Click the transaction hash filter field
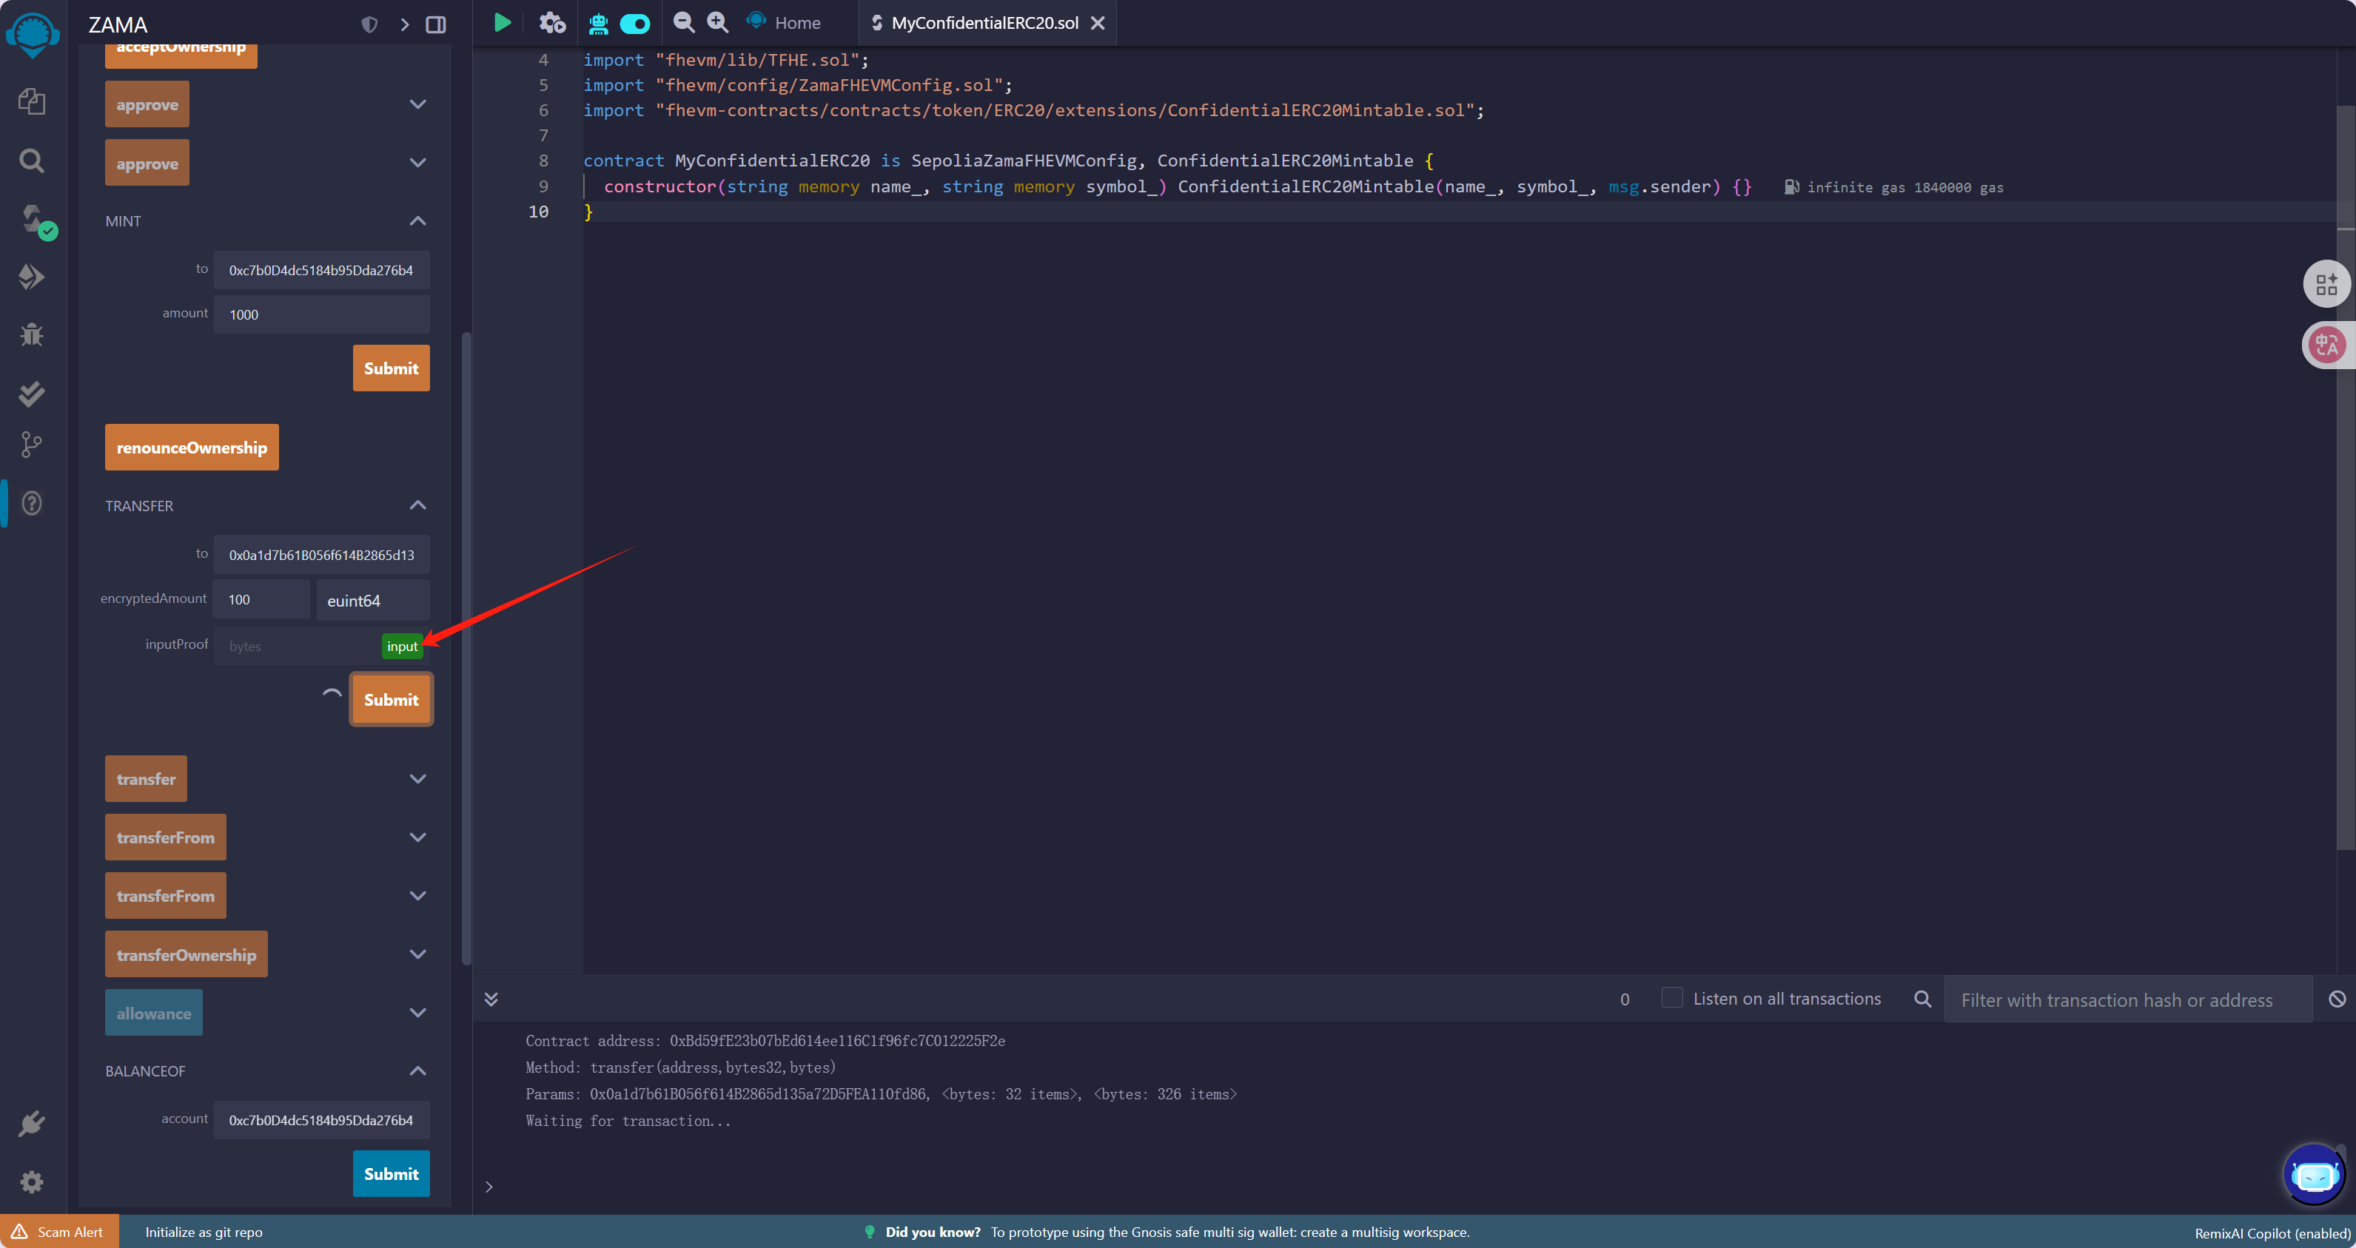2356x1248 pixels. pos(2127,1000)
